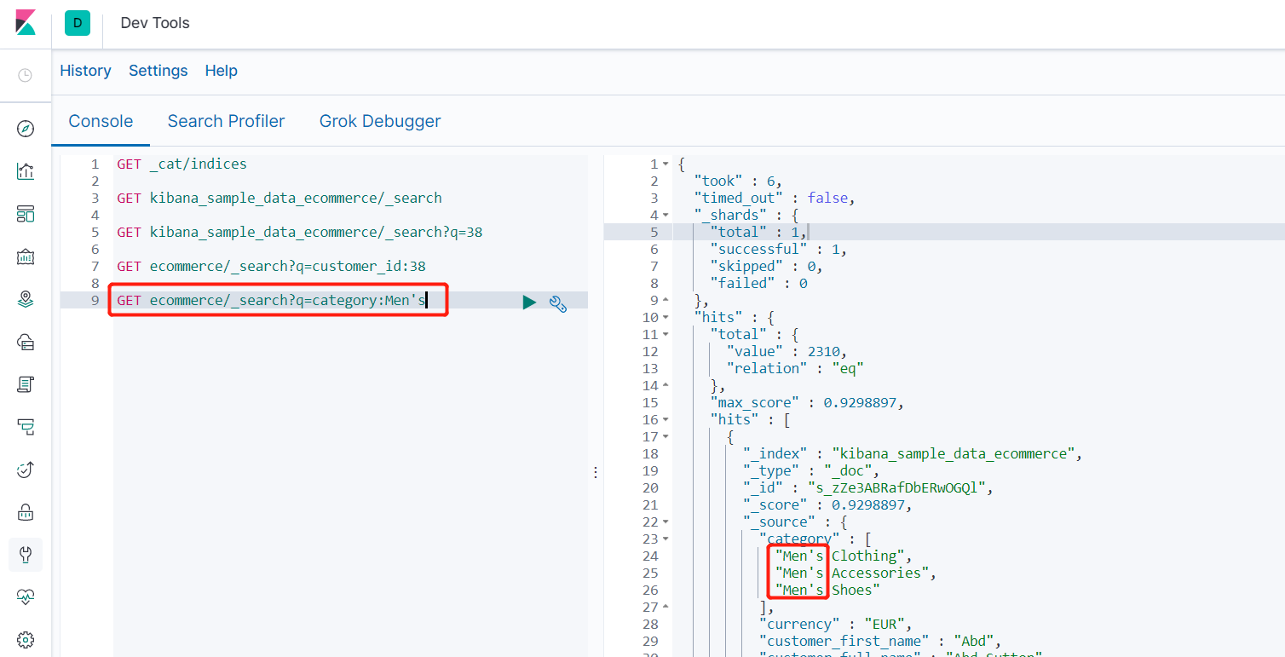Collapse the "category" array at line 23

click(666, 539)
